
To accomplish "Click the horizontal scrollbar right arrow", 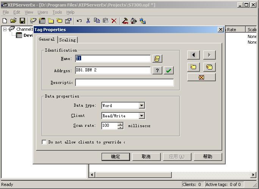I will click(253, 175).
